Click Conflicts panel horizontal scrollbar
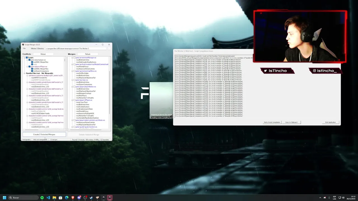 click(x=32, y=130)
